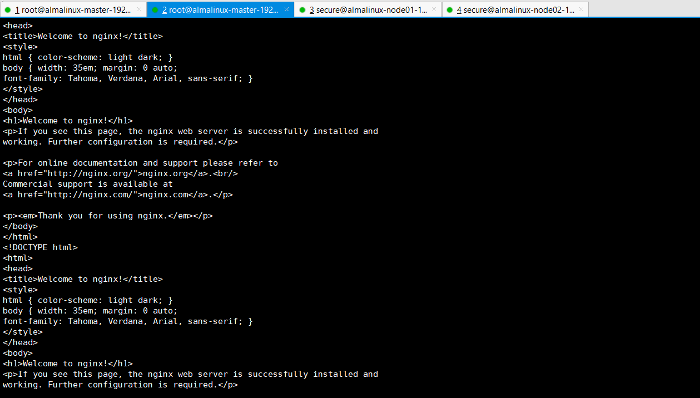Screen dimensions: 700x398
Task: Click green status dot on node02 tab
Action: pos(450,10)
